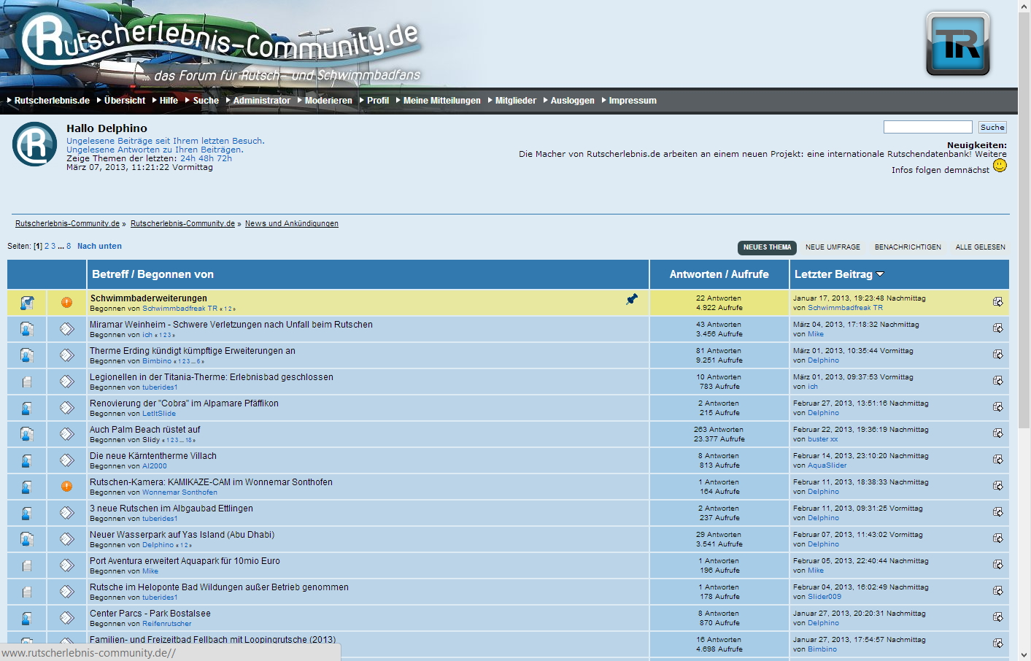Open last post icon for Schwimmbaderweiterungen row

[997, 302]
